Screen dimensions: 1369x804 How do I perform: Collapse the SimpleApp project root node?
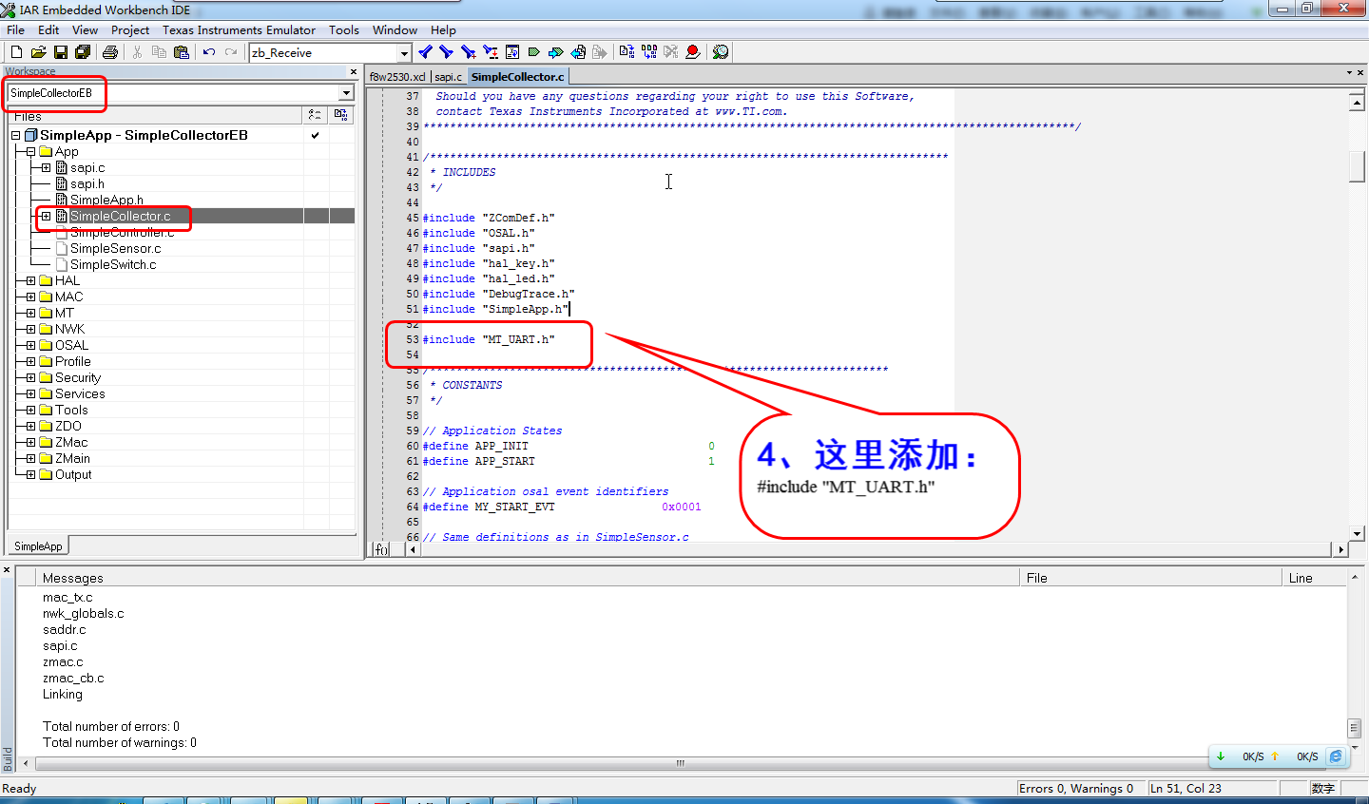[16, 136]
